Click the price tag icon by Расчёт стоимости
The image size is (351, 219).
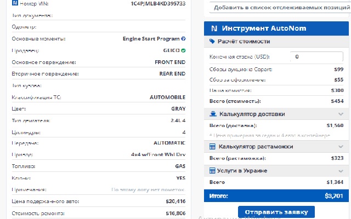click(x=212, y=41)
